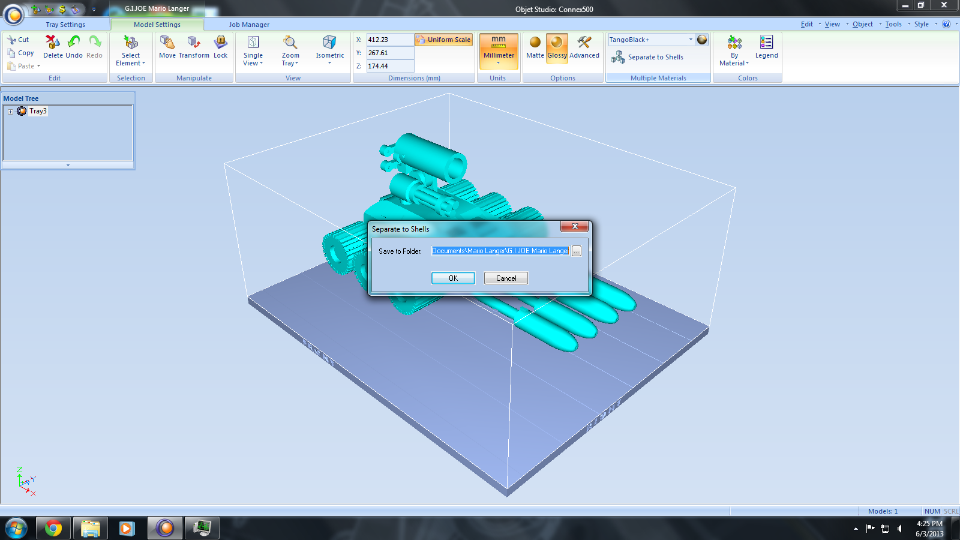This screenshot has width=960, height=540.
Task: Switch to the Model Settings tab
Action: coord(157,25)
